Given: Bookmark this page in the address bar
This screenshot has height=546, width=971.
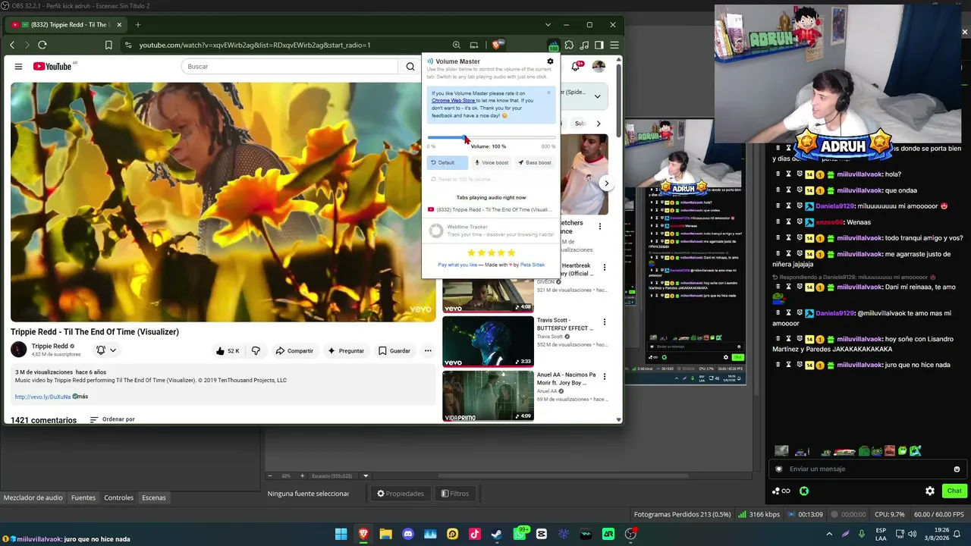Looking at the screenshot, I should point(108,45).
